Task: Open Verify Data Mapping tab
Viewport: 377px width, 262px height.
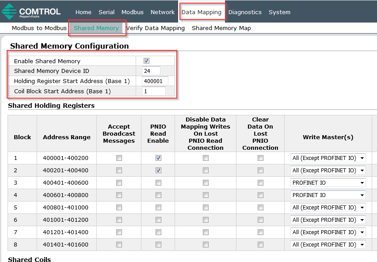Action: 156,28
